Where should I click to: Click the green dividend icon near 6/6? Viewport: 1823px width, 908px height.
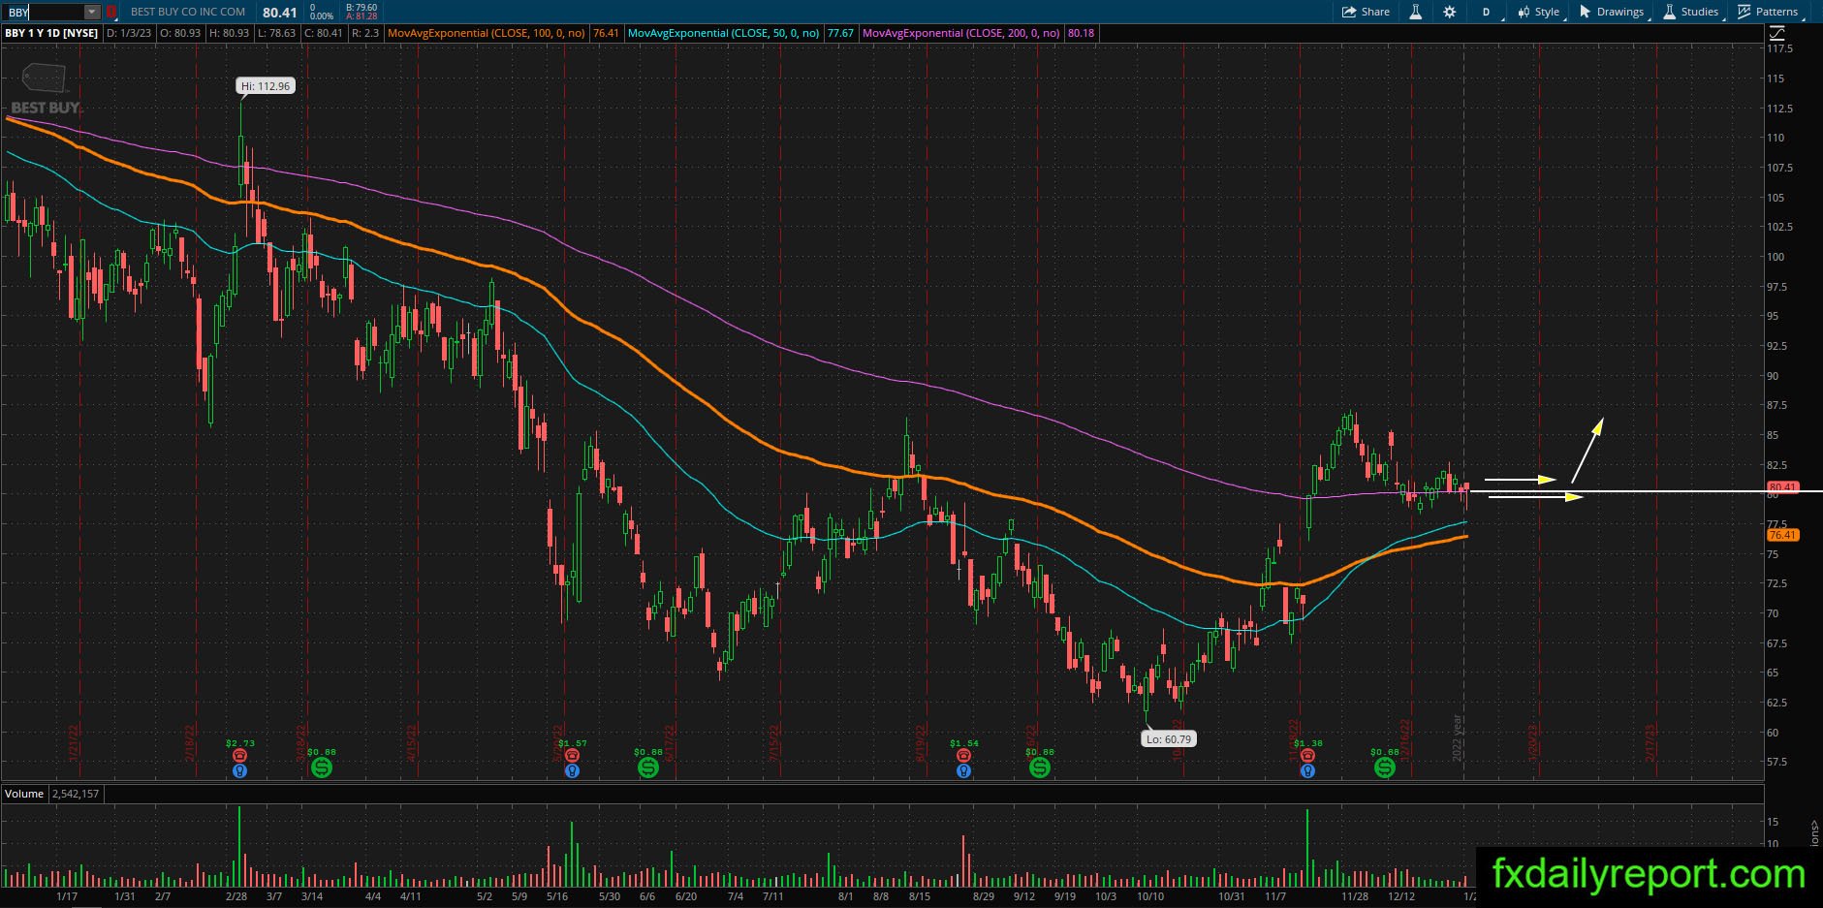click(x=648, y=767)
